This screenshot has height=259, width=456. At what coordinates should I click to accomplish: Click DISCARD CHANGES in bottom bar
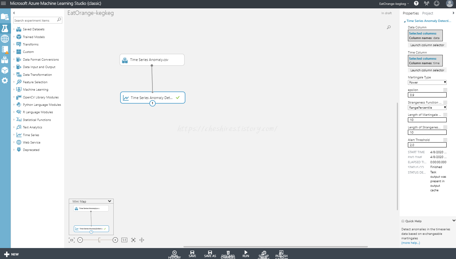pyautogui.click(x=228, y=254)
